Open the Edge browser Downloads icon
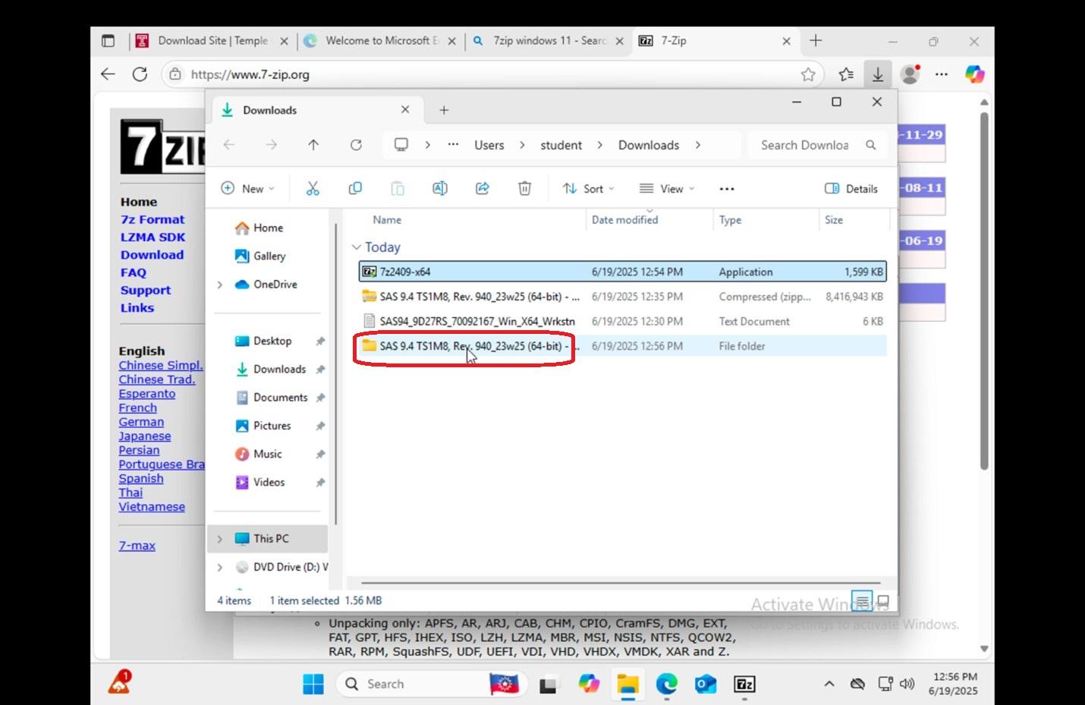Viewport: 1085px width, 705px height. 878,74
